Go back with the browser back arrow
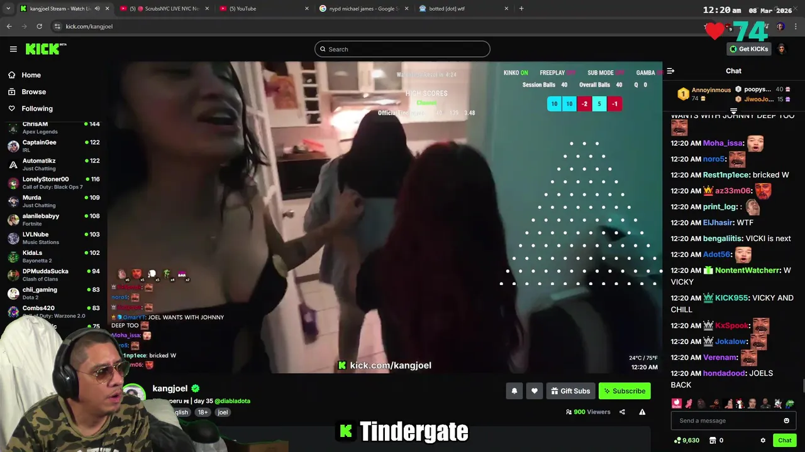Image resolution: width=805 pixels, height=452 pixels. click(9, 26)
